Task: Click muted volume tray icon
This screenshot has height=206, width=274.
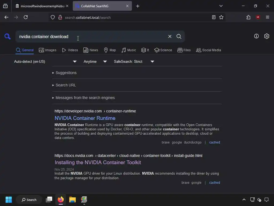Action: pos(259,200)
